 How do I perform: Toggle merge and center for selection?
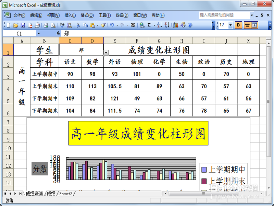254,26
